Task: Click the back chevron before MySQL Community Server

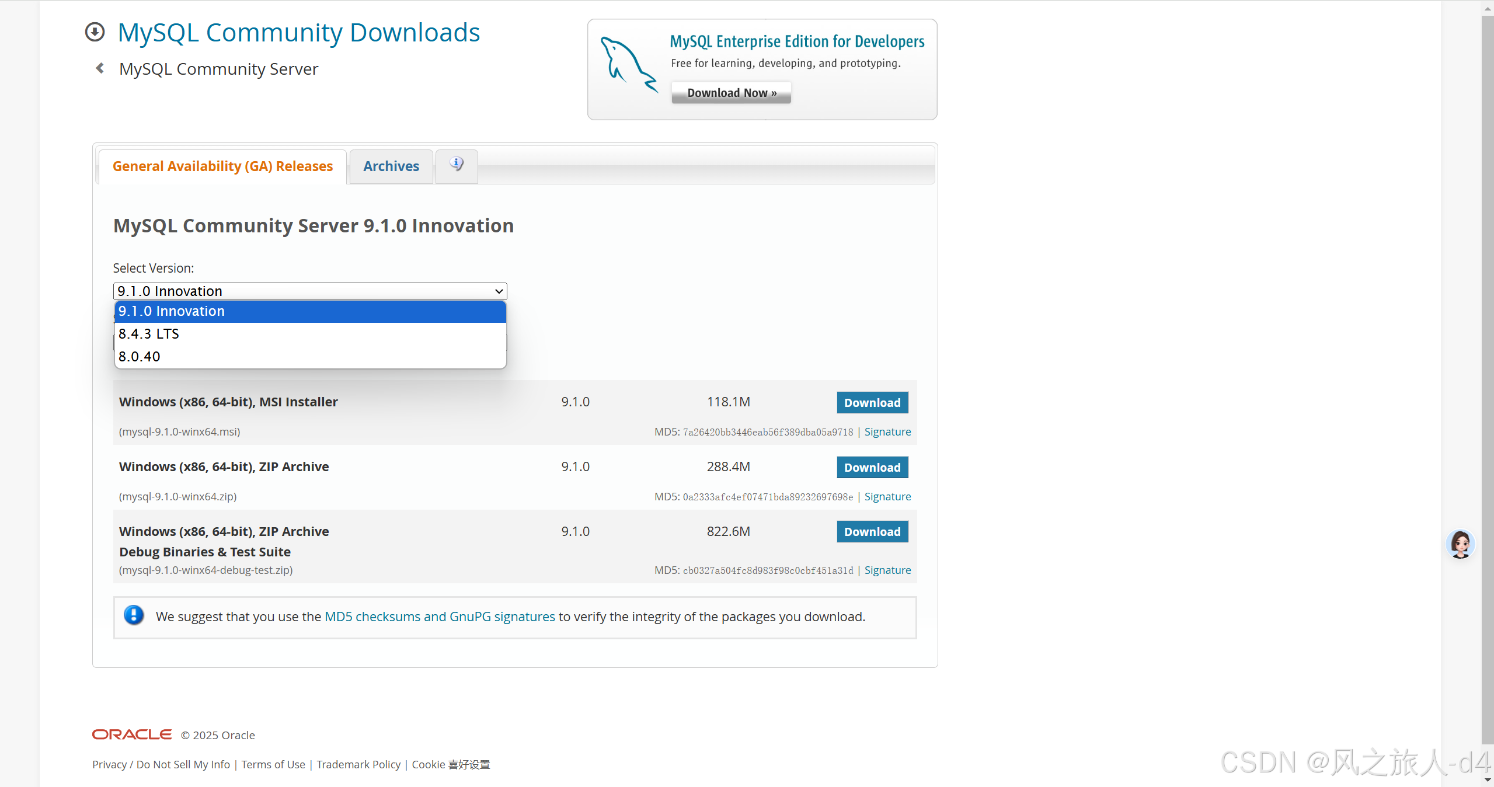Action: [x=100, y=68]
